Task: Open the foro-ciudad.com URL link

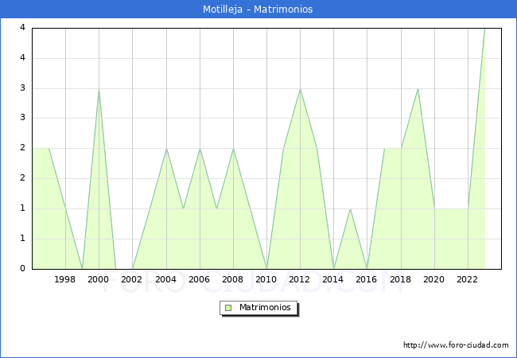Action: 456,345
